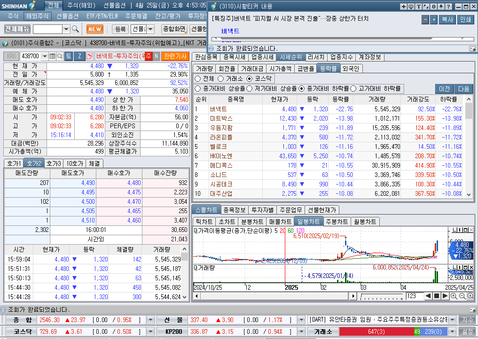
Task: Select the 거래소 market radio button
Action: coord(221,78)
